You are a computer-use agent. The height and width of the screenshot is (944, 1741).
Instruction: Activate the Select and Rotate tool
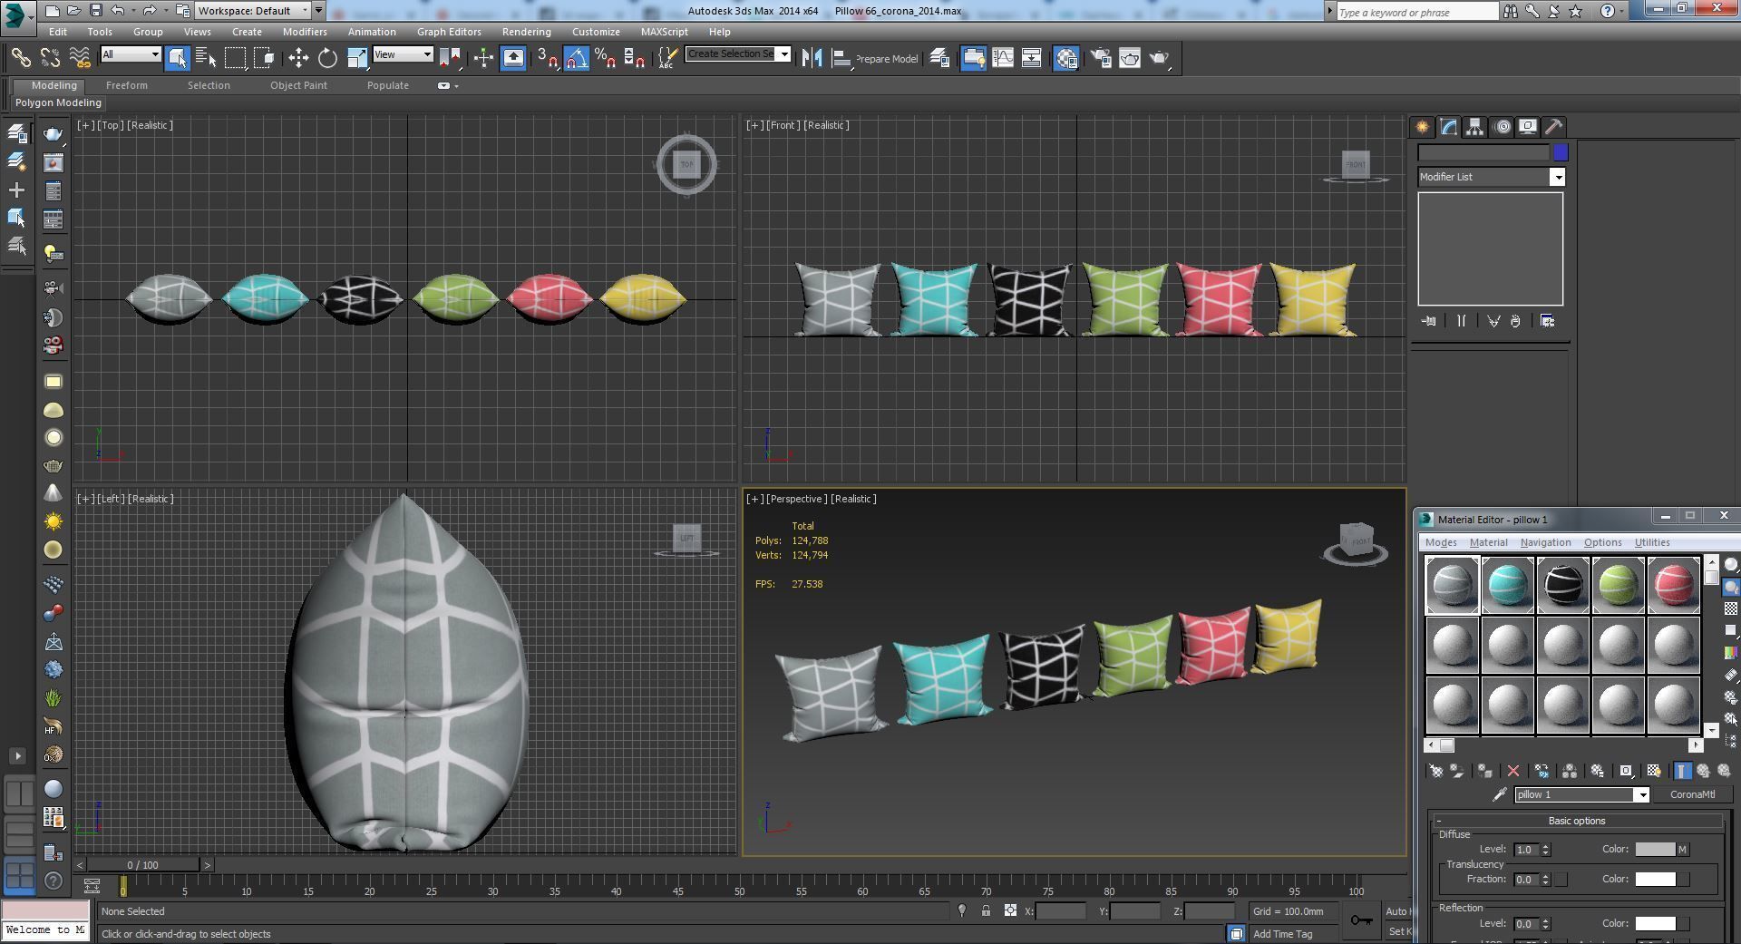click(327, 58)
